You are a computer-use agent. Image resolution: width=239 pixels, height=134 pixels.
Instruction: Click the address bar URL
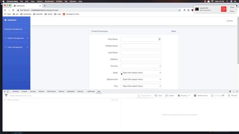click(x=45, y=10)
